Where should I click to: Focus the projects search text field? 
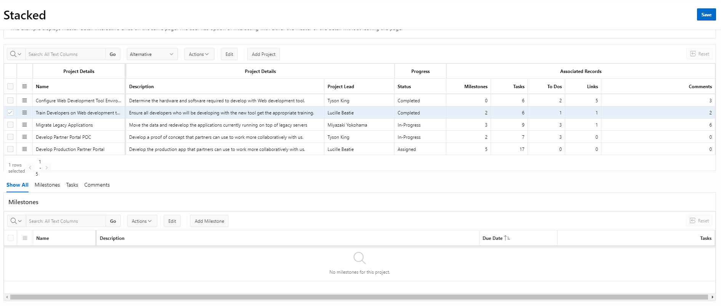(x=66, y=54)
